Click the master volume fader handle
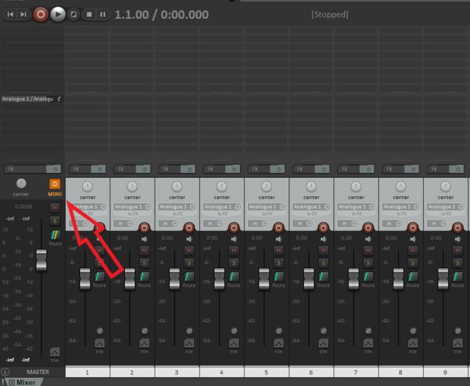 pos(41,260)
